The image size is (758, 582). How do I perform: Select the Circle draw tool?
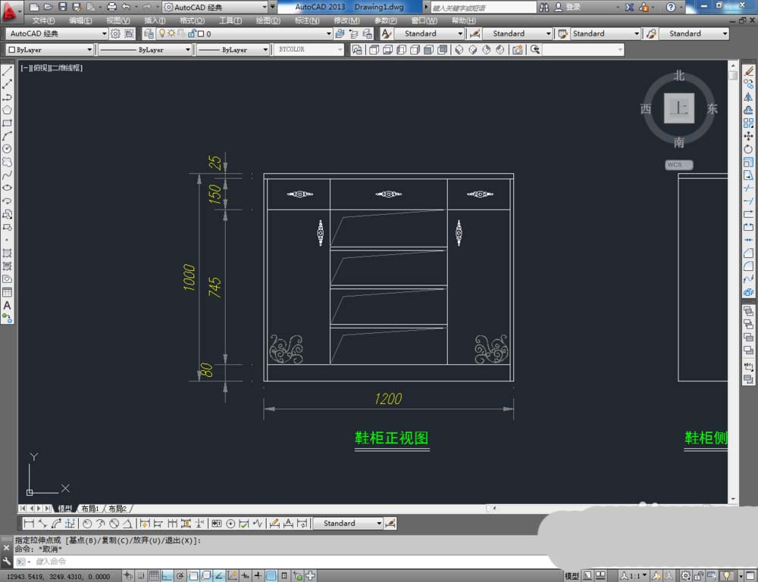pos(8,149)
